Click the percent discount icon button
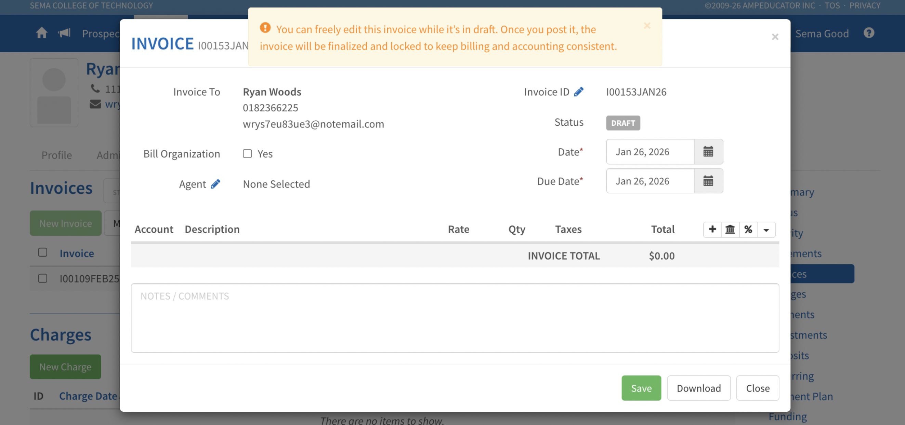This screenshot has height=425, width=905. coord(748,230)
